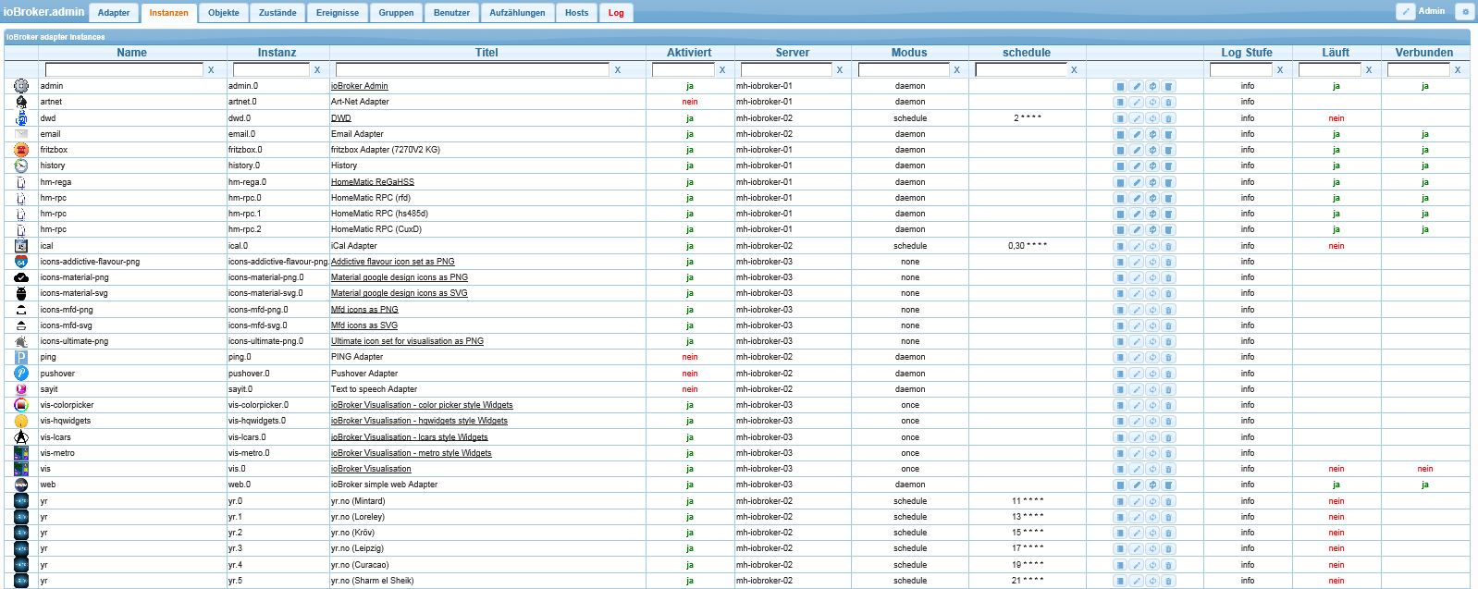This screenshot has width=1478, height=589.
Task: Click 'Text to speech Adapter' title cell
Action: point(374,389)
